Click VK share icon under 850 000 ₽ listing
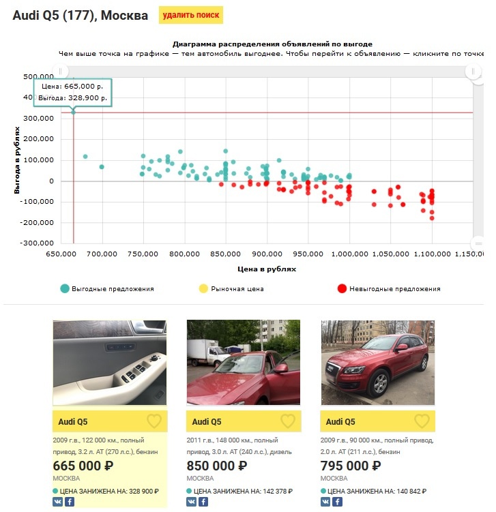Viewport: 496px width, 512px height. pos(192,502)
